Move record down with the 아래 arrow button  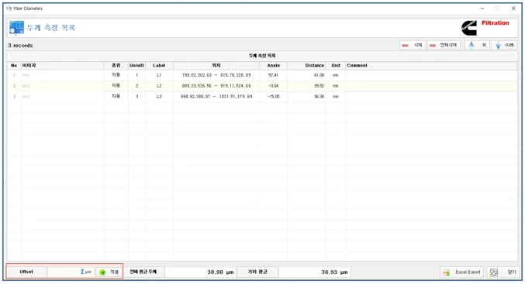point(504,45)
